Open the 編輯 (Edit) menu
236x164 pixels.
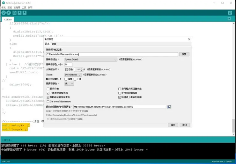pyautogui.click(x=10, y=7)
